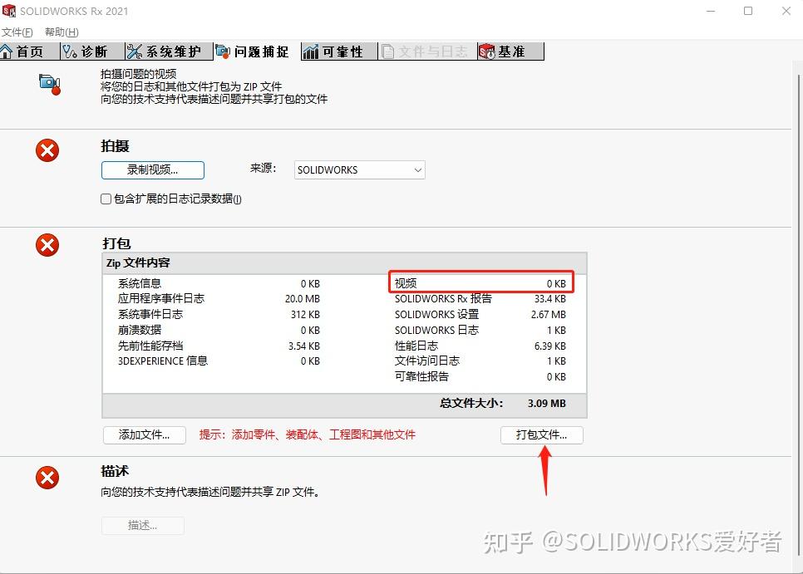Viewport: 803px width, 574px height.
Task: Click the 可靠性报告 entry
Action: pyautogui.click(x=421, y=376)
